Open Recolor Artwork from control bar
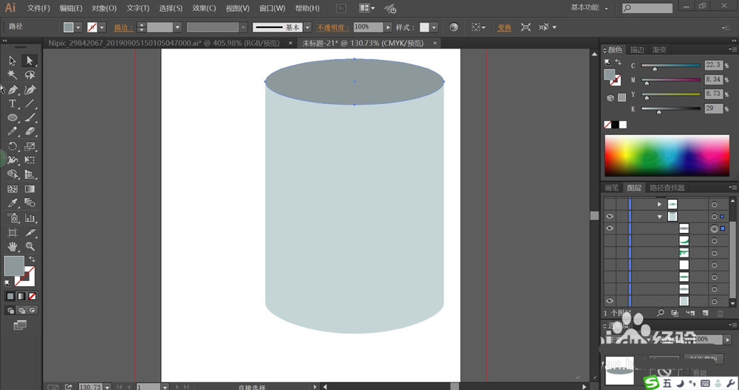The width and height of the screenshot is (739, 390). coord(454,27)
